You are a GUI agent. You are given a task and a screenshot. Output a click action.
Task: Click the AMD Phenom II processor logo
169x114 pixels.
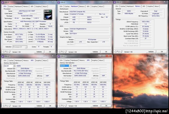pyautogui.click(x=48, y=15)
